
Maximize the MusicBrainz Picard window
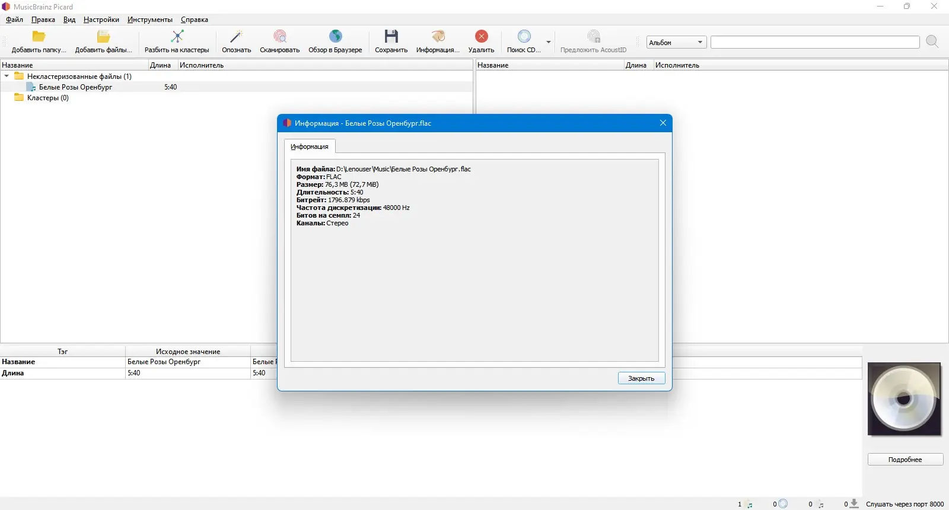coord(907,7)
